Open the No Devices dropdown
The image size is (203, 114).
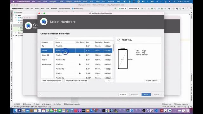[x=134, y=9]
